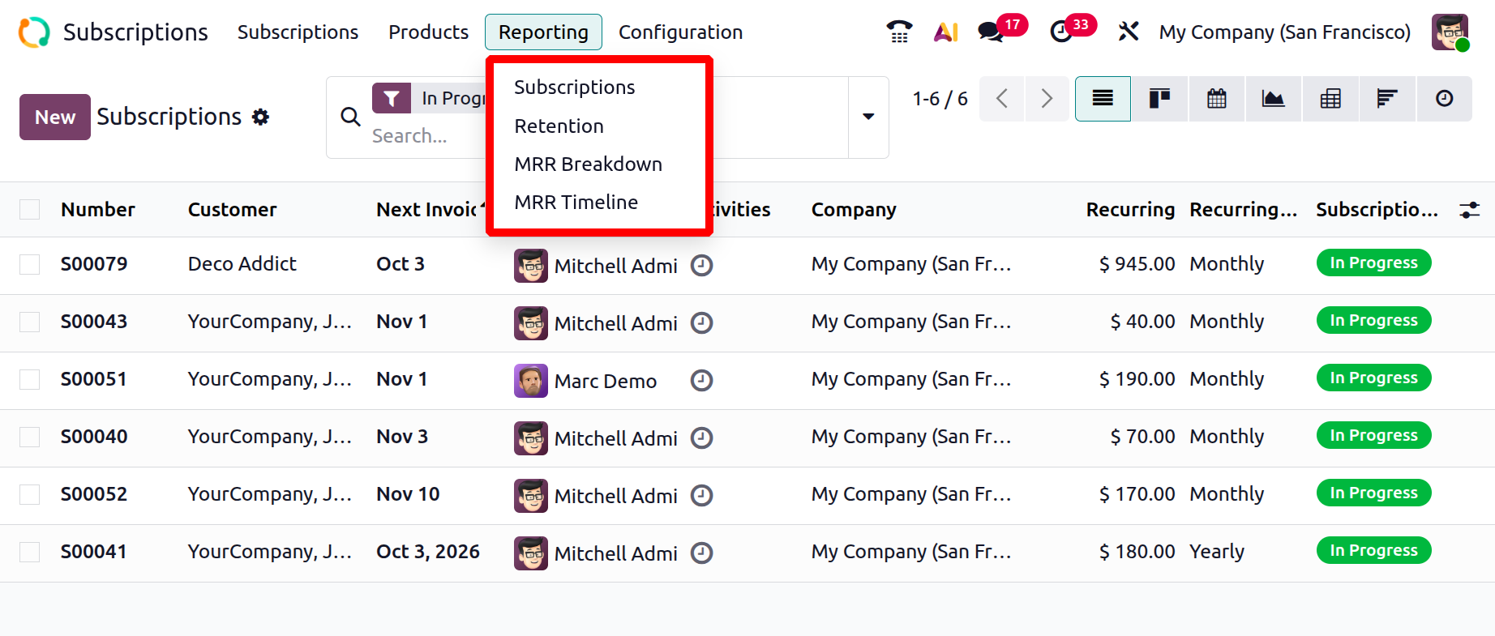1495x636 pixels.
Task: Click the New subscription button
Action: 54,117
